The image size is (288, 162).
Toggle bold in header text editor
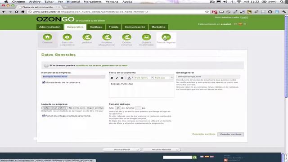coord(112,78)
